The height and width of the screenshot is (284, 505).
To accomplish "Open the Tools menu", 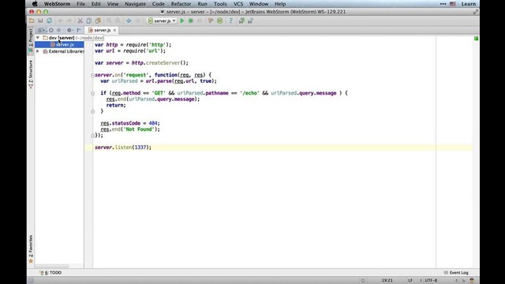I will (x=220, y=4).
